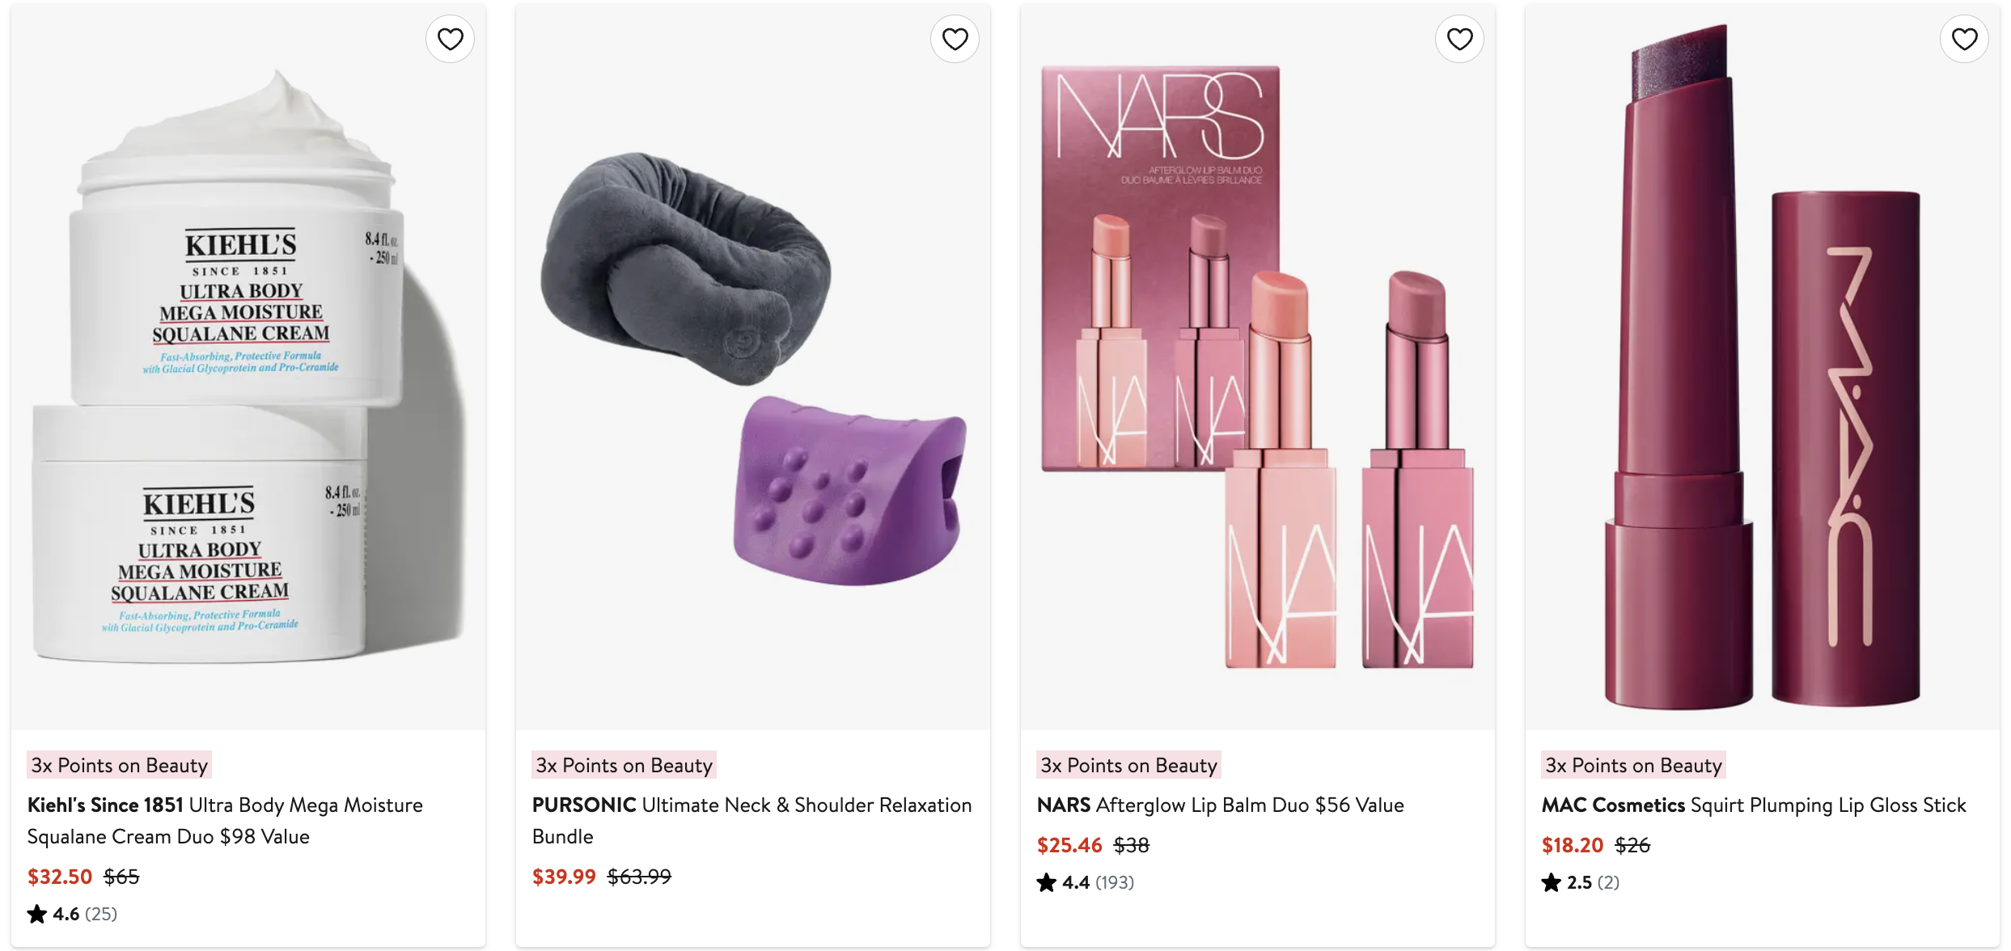Click MAC 3x Points on Beauty badge

(1634, 765)
